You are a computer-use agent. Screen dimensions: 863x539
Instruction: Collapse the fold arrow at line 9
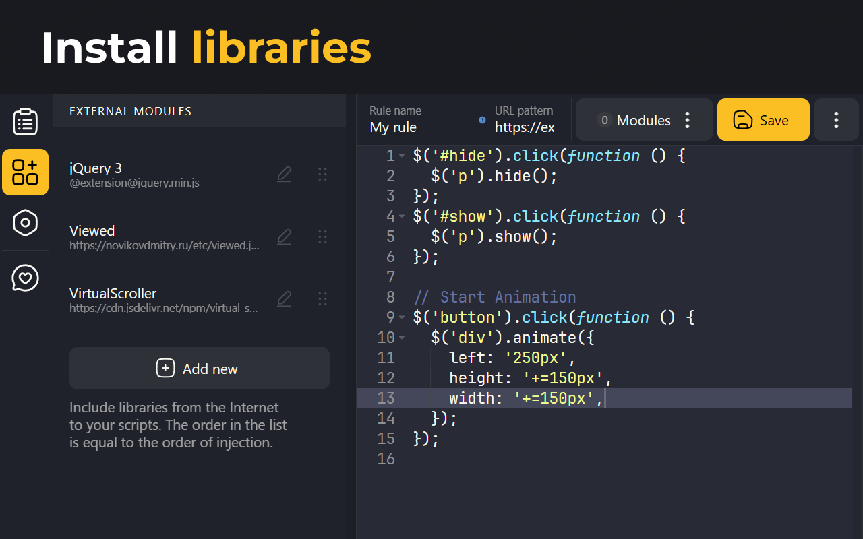[x=403, y=317]
